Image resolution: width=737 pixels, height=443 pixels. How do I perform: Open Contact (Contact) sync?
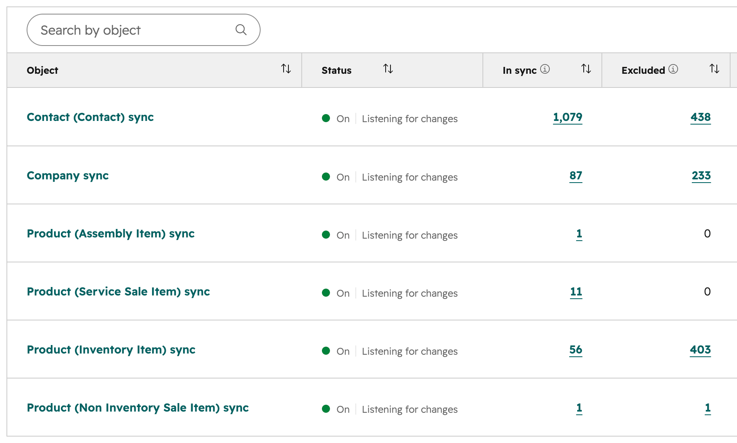(x=90, y=117)
